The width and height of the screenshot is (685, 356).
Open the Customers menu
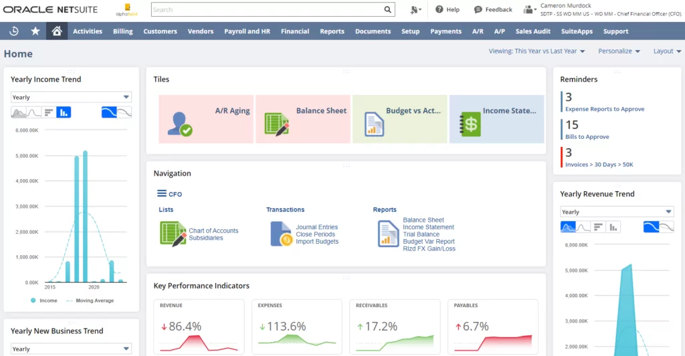[160, 31]
